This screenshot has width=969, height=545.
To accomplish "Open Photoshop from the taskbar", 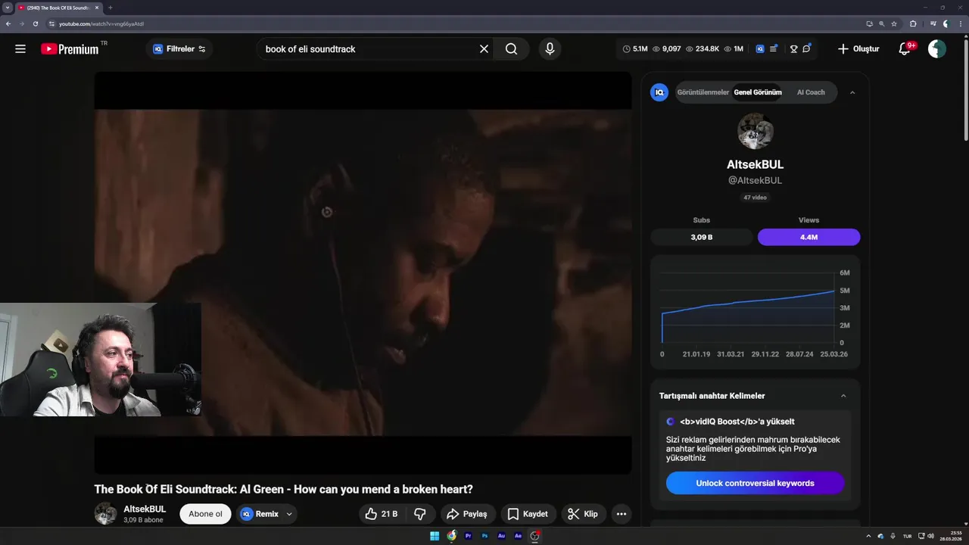I will click(484, 536).
